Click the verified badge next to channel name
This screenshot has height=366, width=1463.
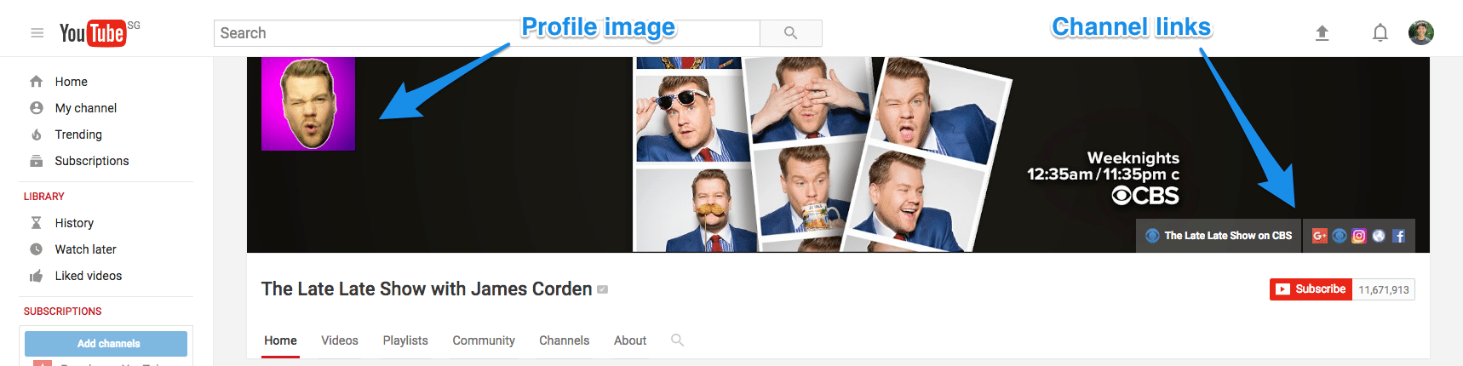point(603,289)
